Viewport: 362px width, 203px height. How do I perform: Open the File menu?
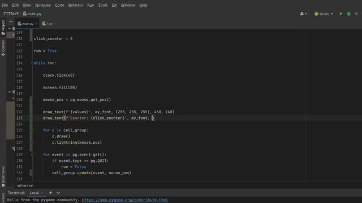coord(5,5)
